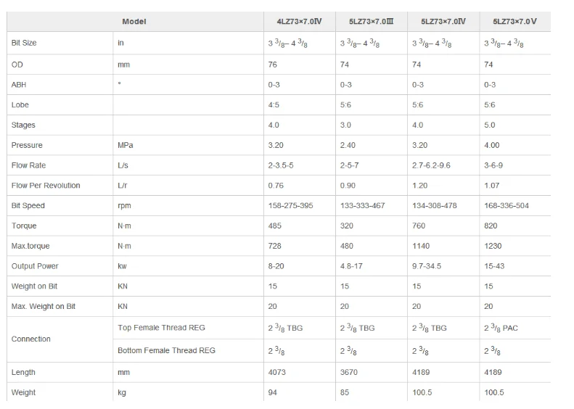Select the 2 3/8 PAC connection cell
This screenshot has width=574, height=409.
(501, 329)
